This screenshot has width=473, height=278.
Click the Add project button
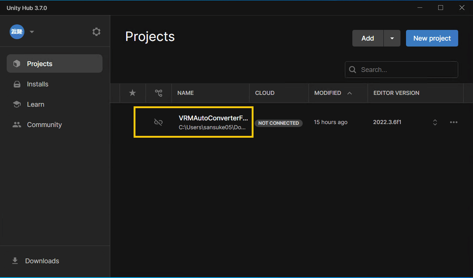click(368, 38)
